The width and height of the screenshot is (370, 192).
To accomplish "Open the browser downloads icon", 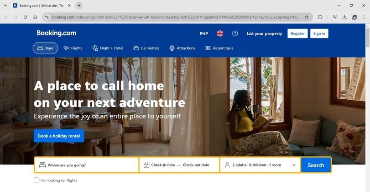I will tap(344, 17).
